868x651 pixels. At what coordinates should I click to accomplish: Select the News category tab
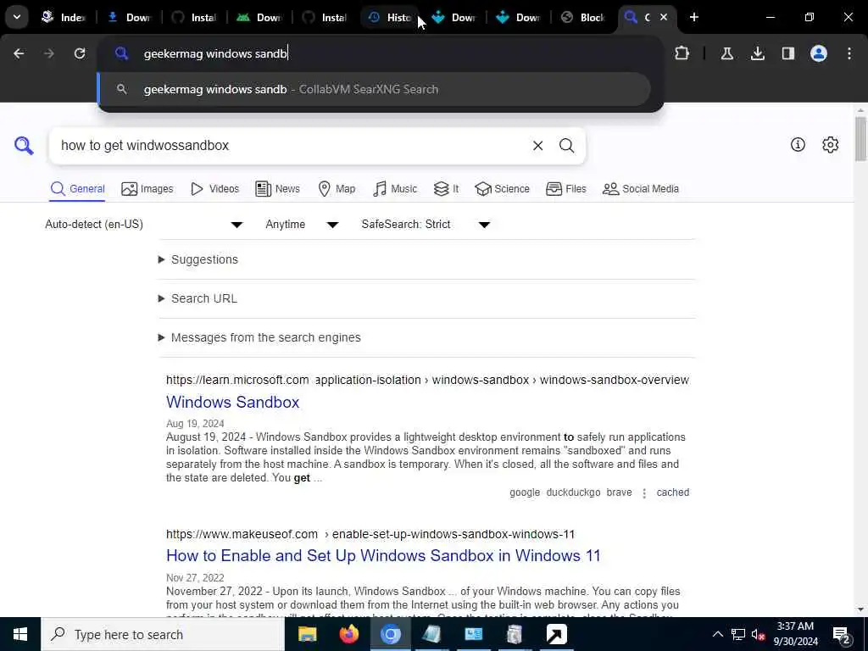tap(277, 189)
